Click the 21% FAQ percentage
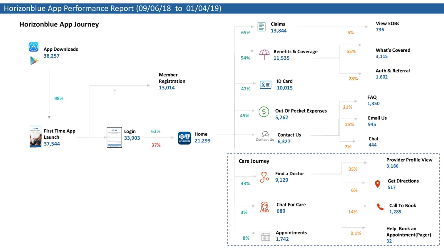 pos(348,107)
